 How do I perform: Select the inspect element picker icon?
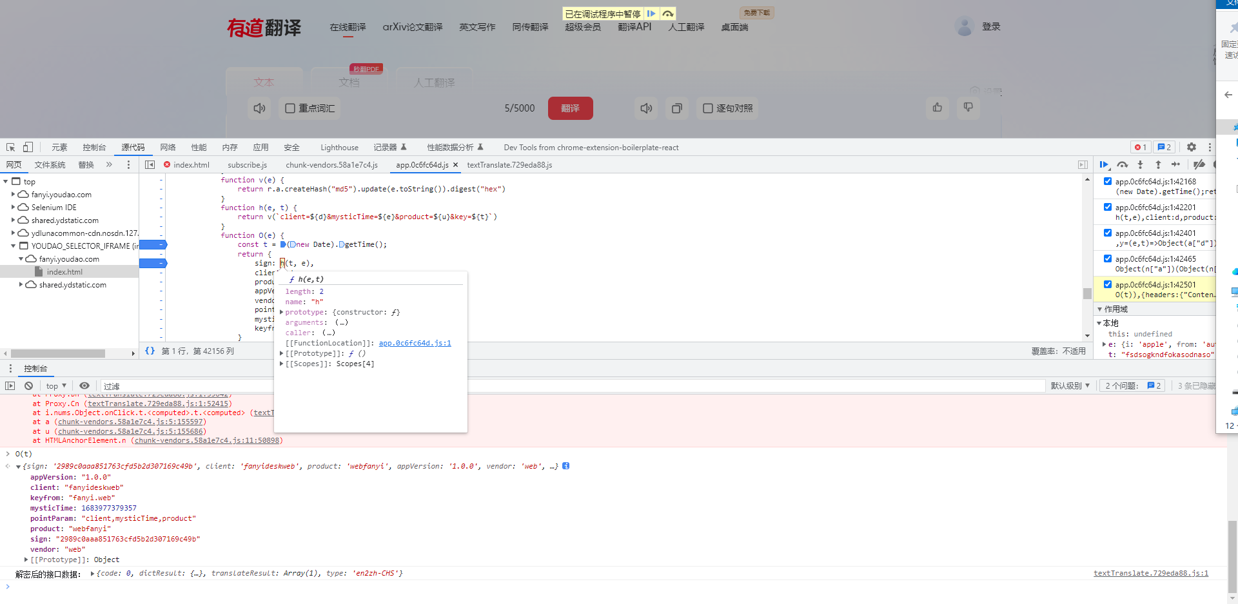pyautogui.click(x=10, y=148)
